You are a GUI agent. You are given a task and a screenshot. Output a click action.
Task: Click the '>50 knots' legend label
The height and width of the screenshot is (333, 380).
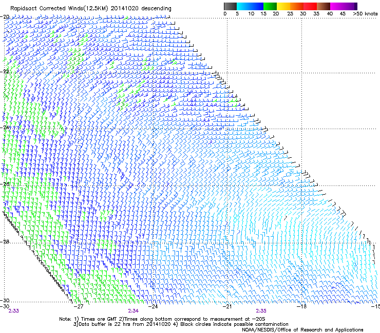365,14
